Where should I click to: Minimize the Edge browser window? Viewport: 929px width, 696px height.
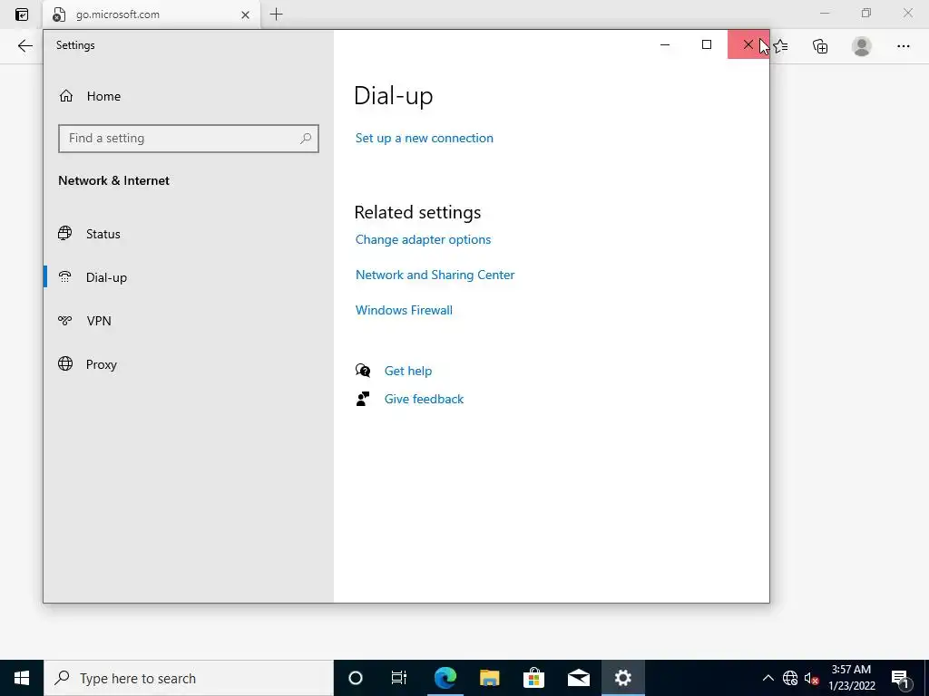[x=825, y=13]
